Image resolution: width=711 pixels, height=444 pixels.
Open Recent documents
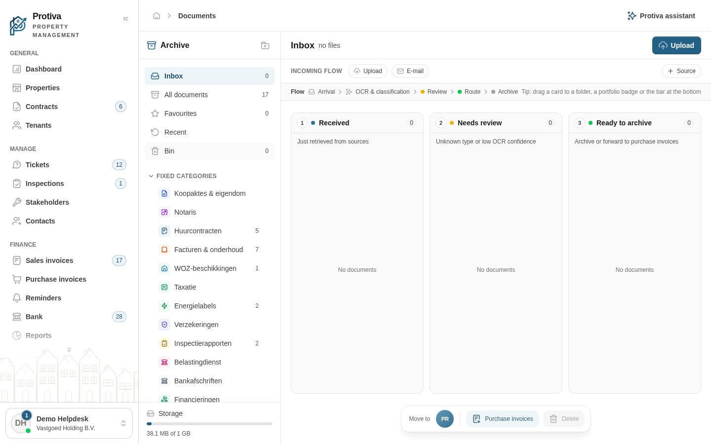[x=209, y=132]
